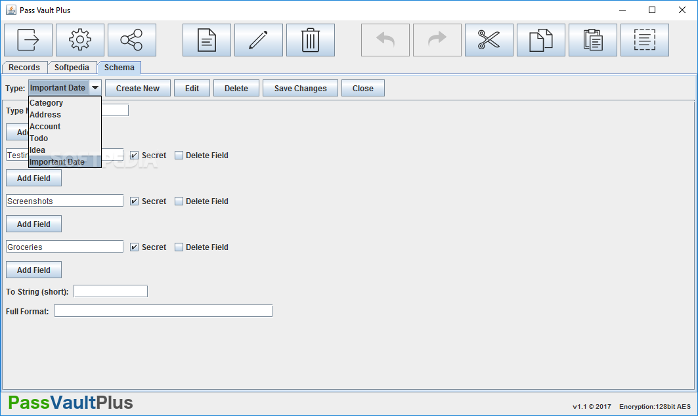Image resolution: width=698 pixels, height=416 pixels.
Task: Click the scissors cut icon
Action: 489,40
